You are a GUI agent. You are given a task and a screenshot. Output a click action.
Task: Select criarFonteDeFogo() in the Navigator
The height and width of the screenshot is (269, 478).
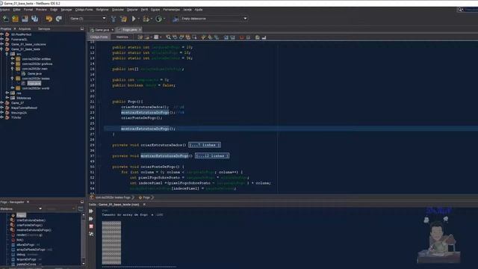coord(30,225)
